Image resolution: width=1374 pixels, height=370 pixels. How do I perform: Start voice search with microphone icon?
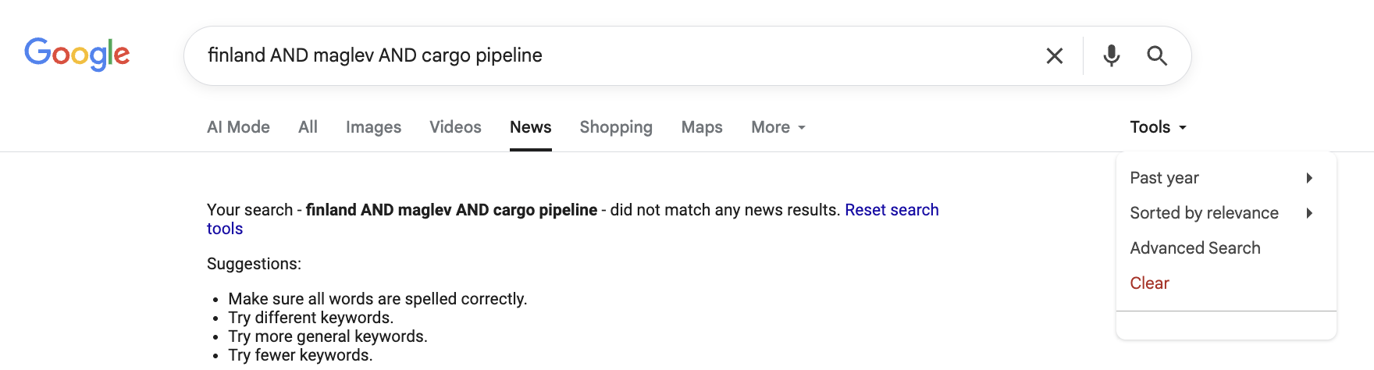pyautogui.click(x=1111, y=55)
